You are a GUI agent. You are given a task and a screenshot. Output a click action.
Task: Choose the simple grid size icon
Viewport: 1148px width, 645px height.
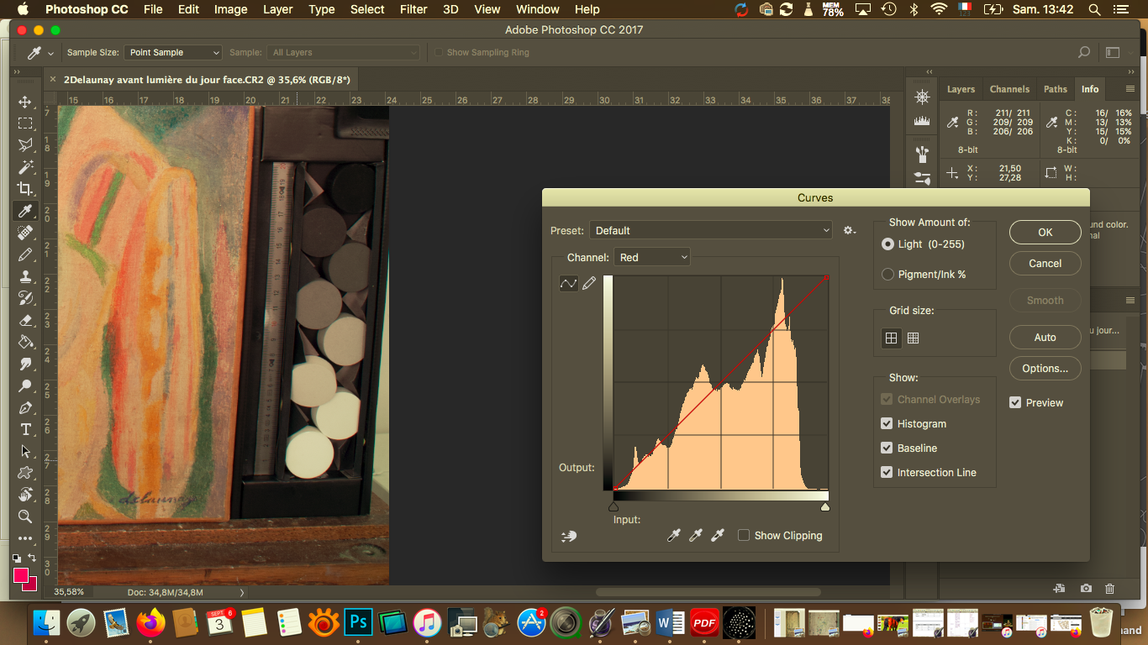891,338
